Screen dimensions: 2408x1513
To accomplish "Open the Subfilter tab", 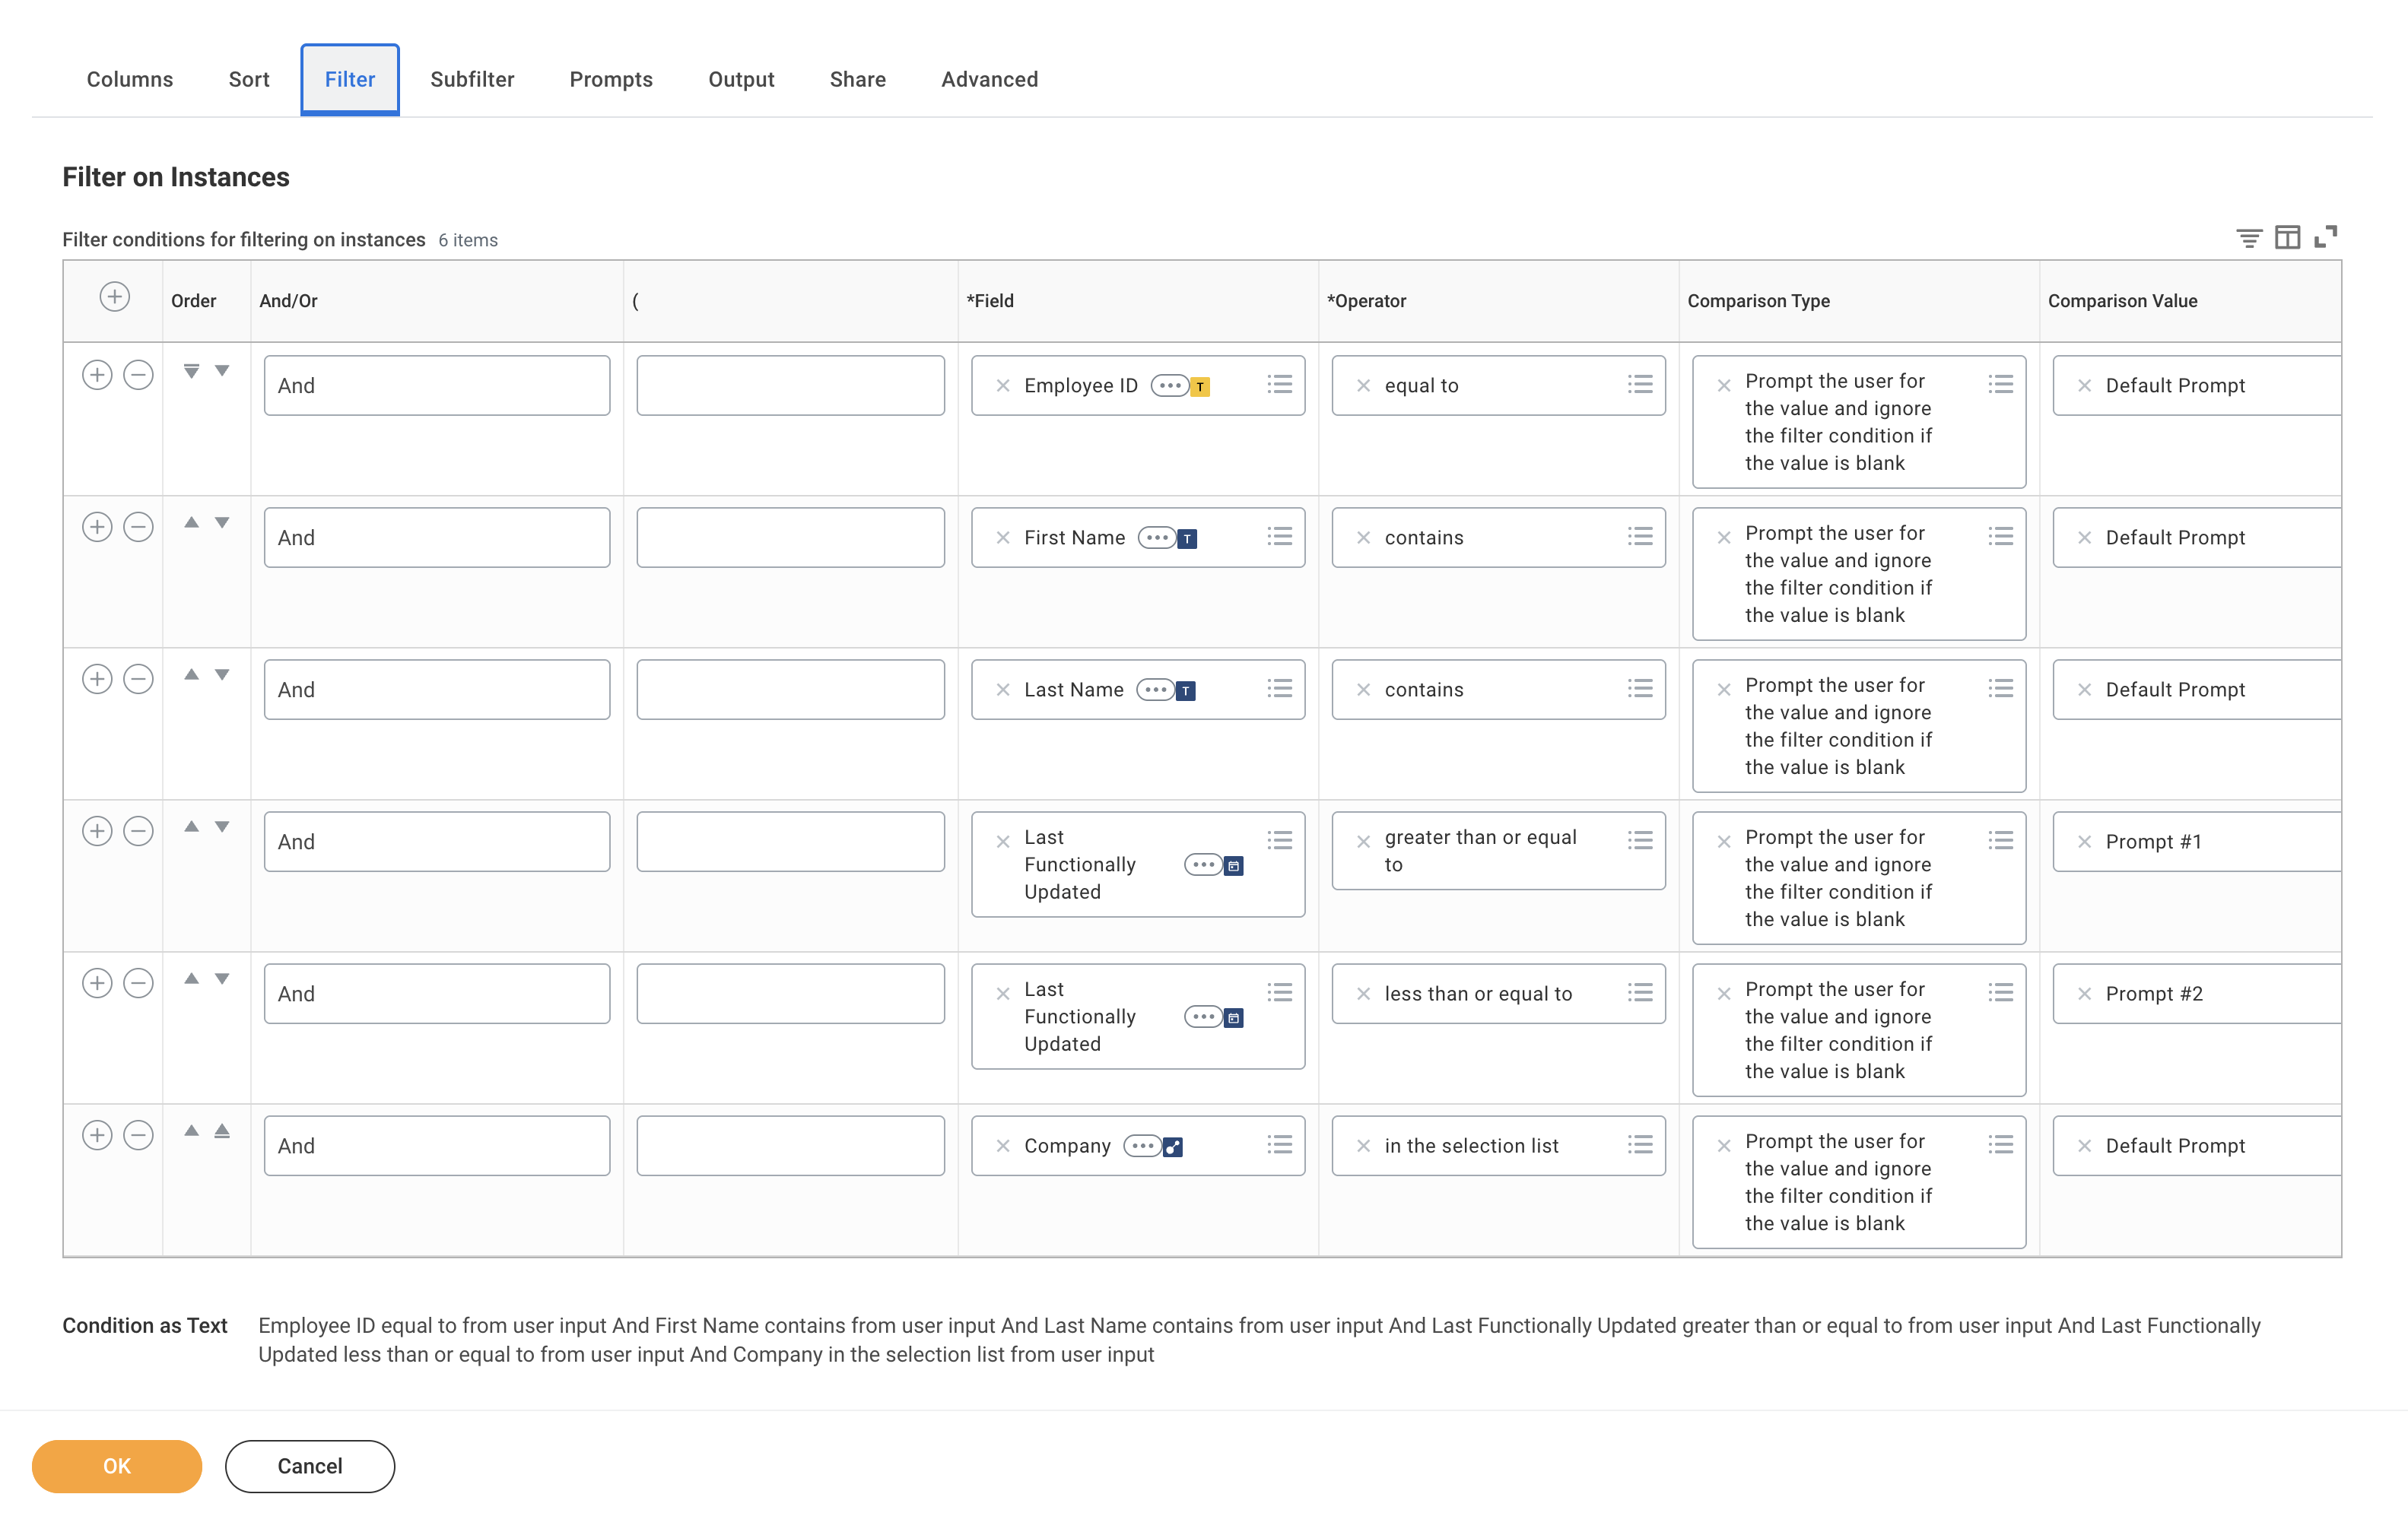I will (472, 79).
